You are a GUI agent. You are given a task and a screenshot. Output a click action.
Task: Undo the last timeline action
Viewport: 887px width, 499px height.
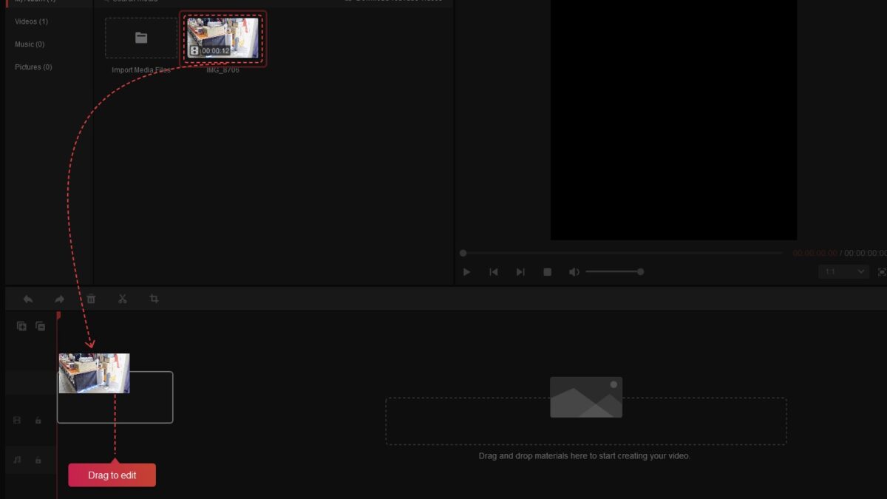(28, 299)
